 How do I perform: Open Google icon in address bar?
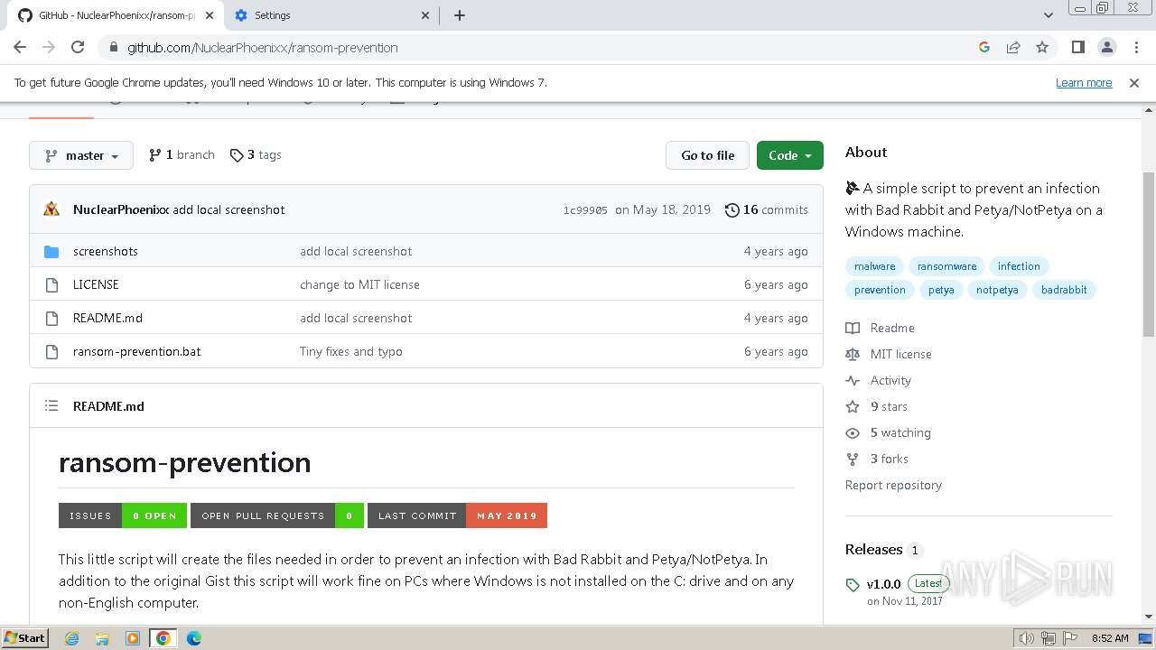[x=984, y=47]
